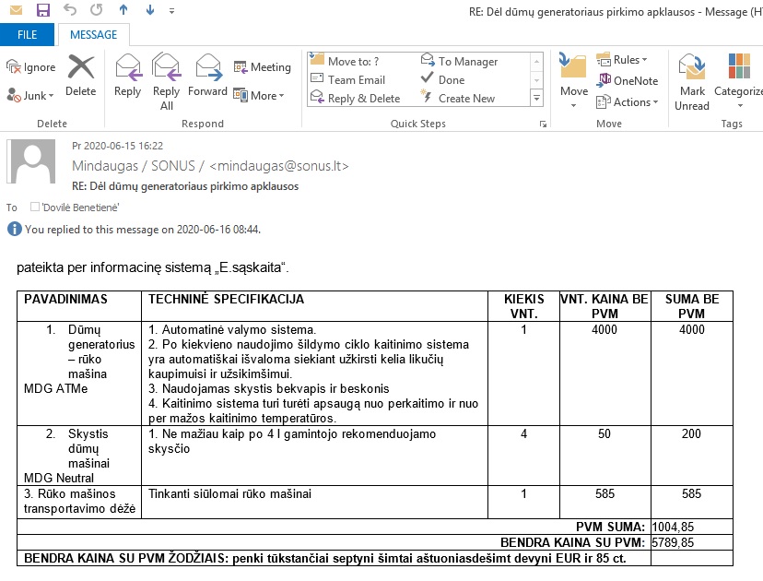
Task: Switch to the MESSAGE tab
Action: point(93,35)
